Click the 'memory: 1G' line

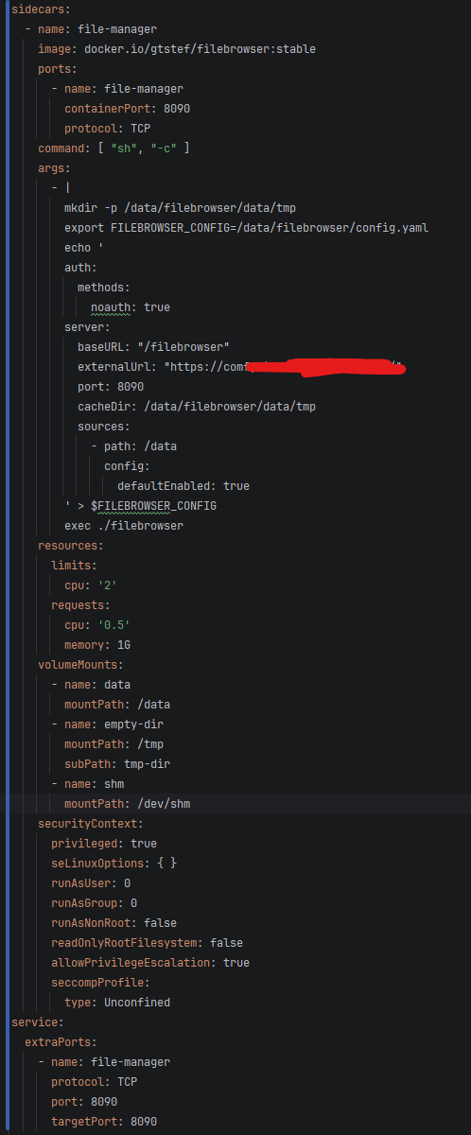pos(97,645)
